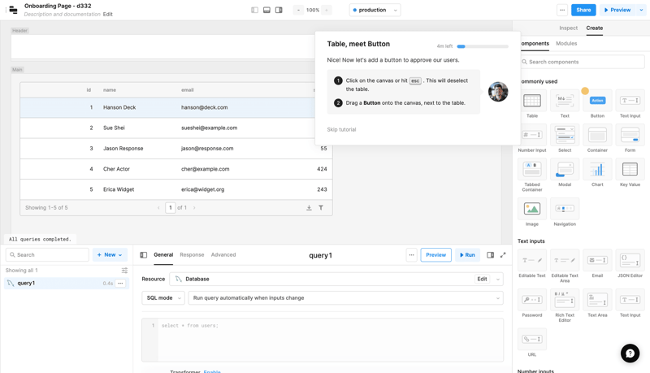Screen dimensions: 650x373
Task: Go to previous table page
Action: (158, 208)
